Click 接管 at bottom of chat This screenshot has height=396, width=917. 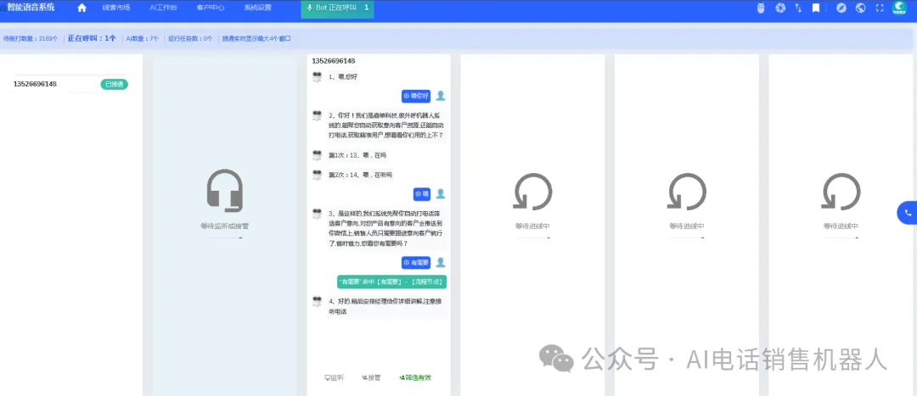[x=371, y=378]
